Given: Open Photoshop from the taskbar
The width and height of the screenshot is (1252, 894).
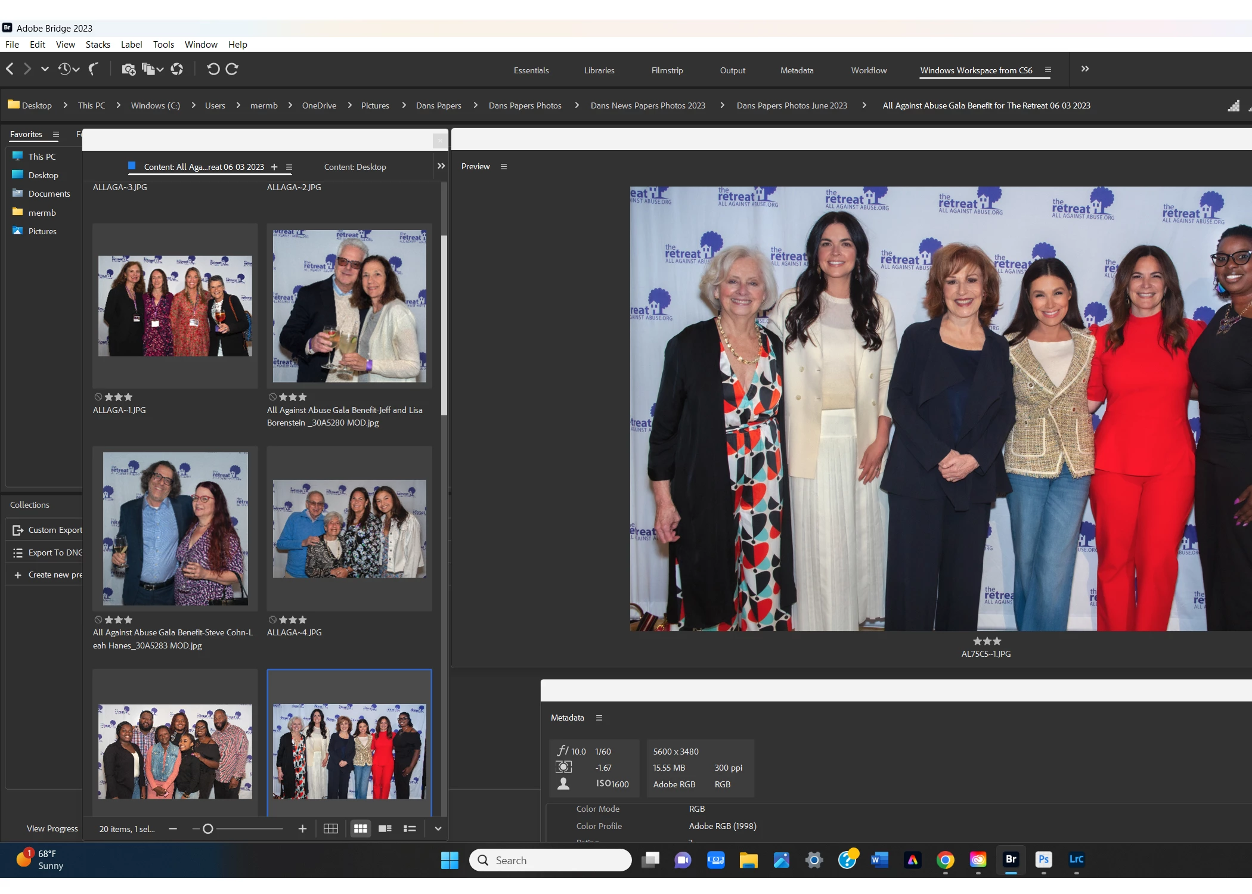Looking at the screenshot, I should click(x=1043, y=859).
